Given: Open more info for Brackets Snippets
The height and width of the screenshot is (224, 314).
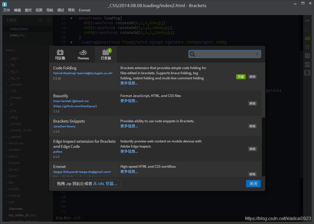Looking at the screenshot, I should coord(129,126).
